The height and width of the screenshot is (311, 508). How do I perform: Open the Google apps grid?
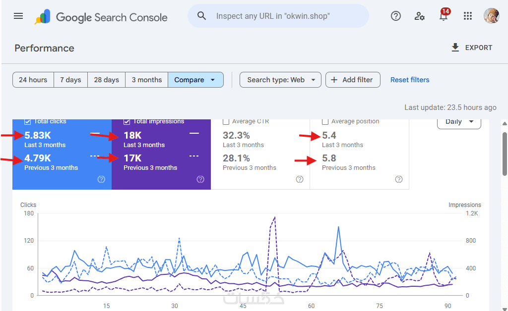coord(467,16)
